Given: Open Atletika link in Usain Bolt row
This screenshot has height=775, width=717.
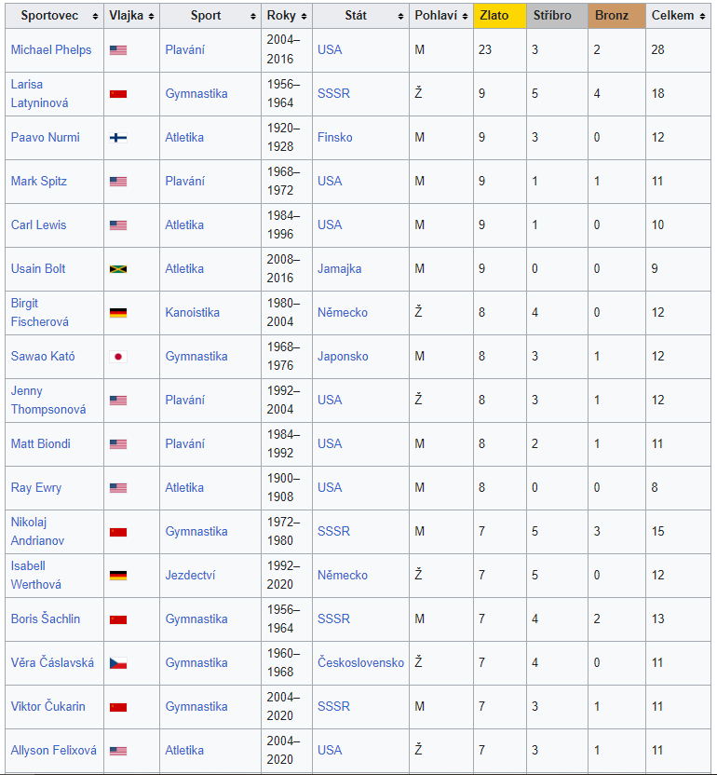Looking at the screenshot, I should [x=184, y=269].
